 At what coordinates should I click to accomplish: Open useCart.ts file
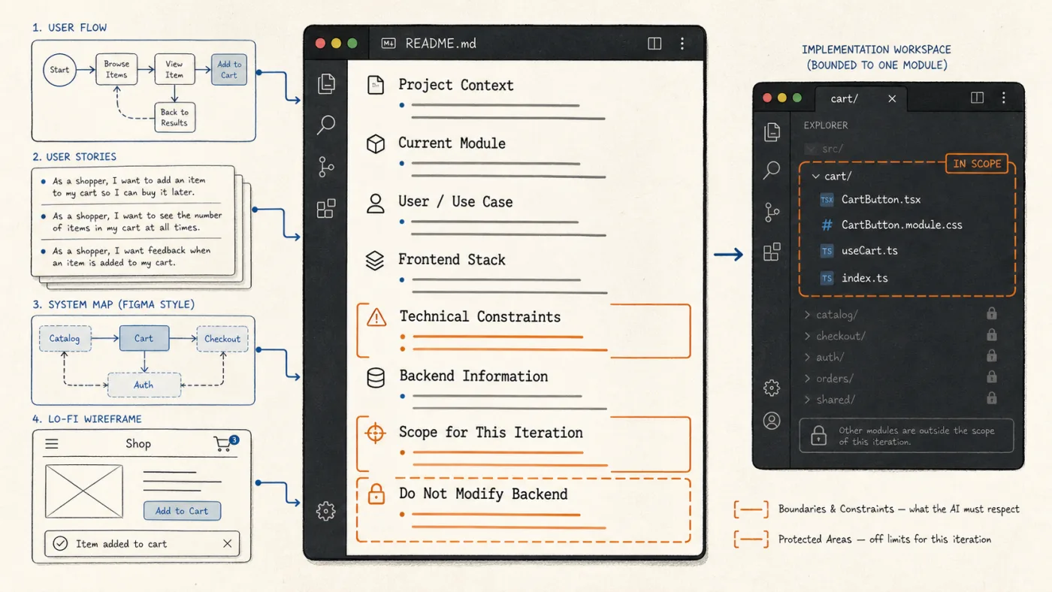point(859,251)
